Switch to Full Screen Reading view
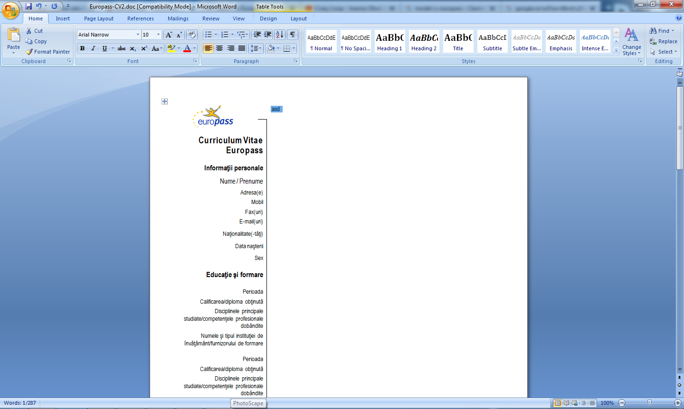This screenshot has height=409, width=684. click(566, 403)
